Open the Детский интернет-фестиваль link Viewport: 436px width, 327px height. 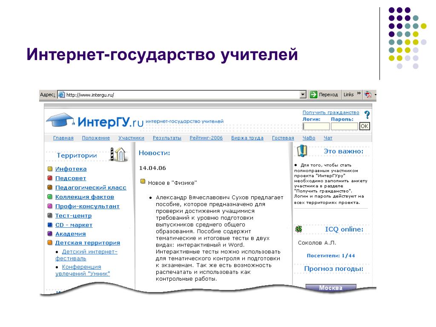tap(86, 255)
